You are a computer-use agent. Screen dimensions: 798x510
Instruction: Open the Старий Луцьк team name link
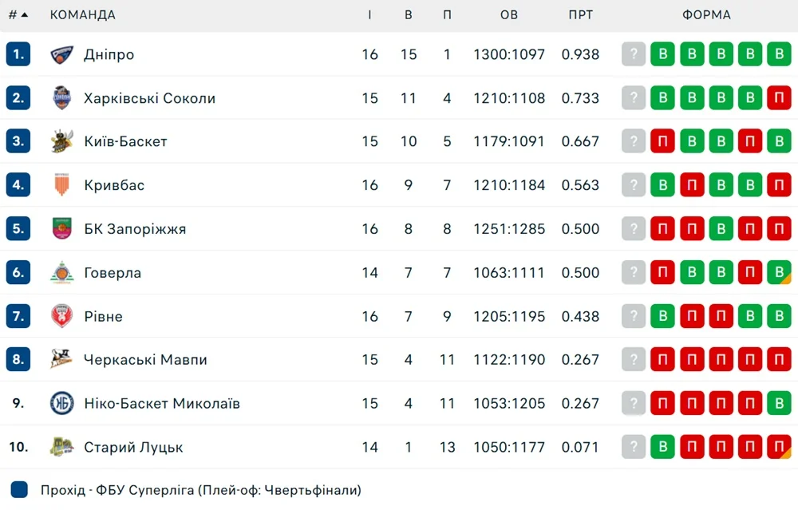click(133, 447)
